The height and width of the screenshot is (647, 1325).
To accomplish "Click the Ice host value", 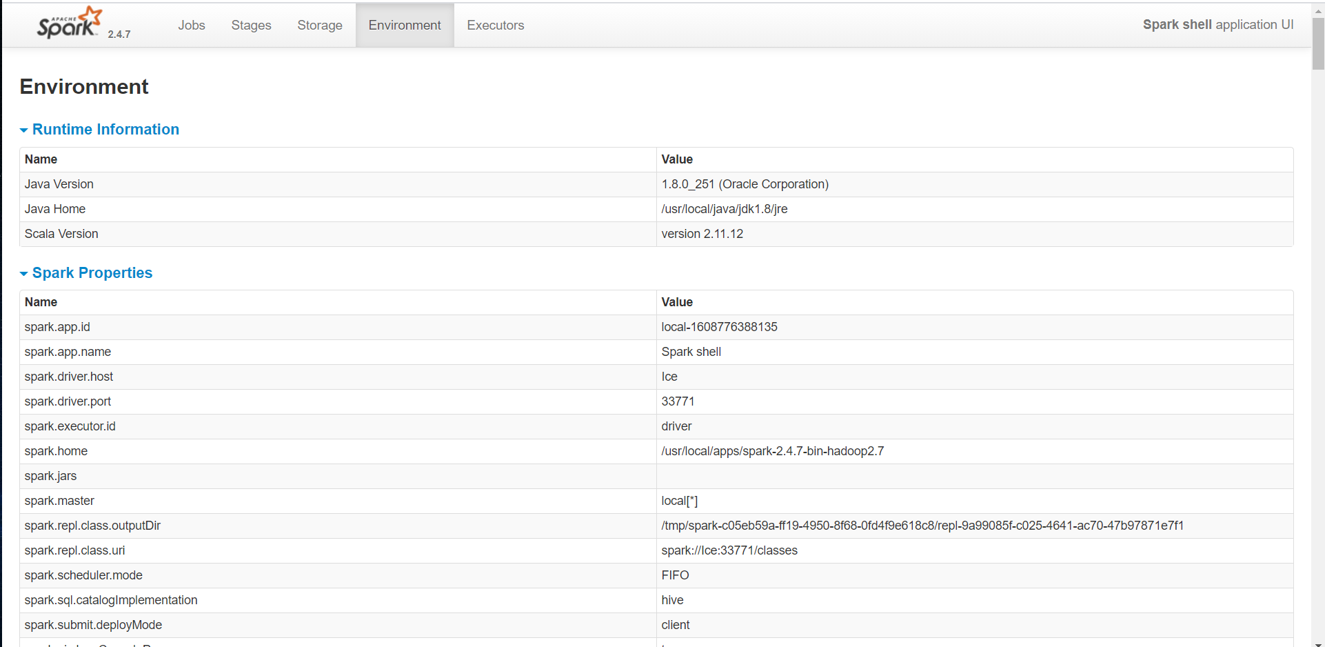I will pos(669,377).
